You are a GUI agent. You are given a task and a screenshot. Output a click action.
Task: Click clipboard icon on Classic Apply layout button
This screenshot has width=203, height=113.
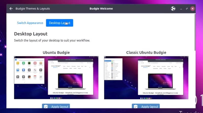(x=136, y=106)
